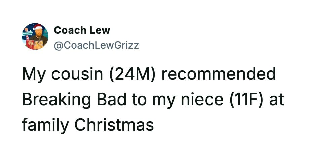Click the Santa hat in the avatar
Image resolution: width=335 pixels, height=158 pixels.
coord(38,27)
